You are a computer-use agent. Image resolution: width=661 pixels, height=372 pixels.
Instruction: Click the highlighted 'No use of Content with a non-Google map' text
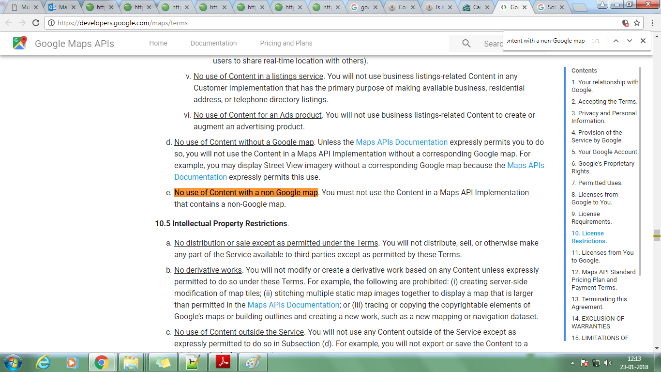(x=246, y=192)
